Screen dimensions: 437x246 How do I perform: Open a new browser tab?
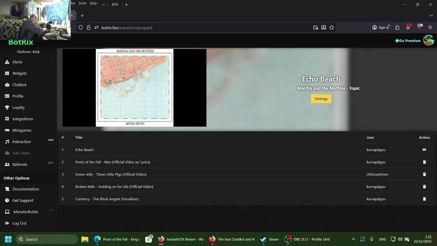(82, 16)
